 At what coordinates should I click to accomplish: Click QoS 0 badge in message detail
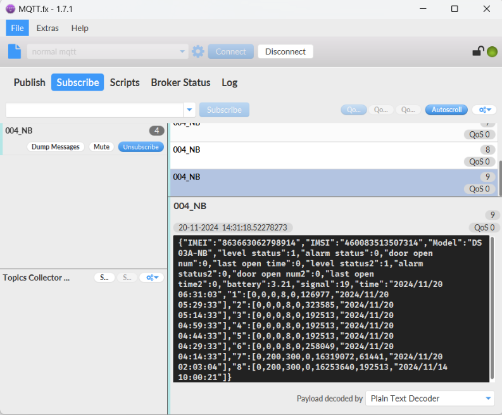click(x=484, y=227)
